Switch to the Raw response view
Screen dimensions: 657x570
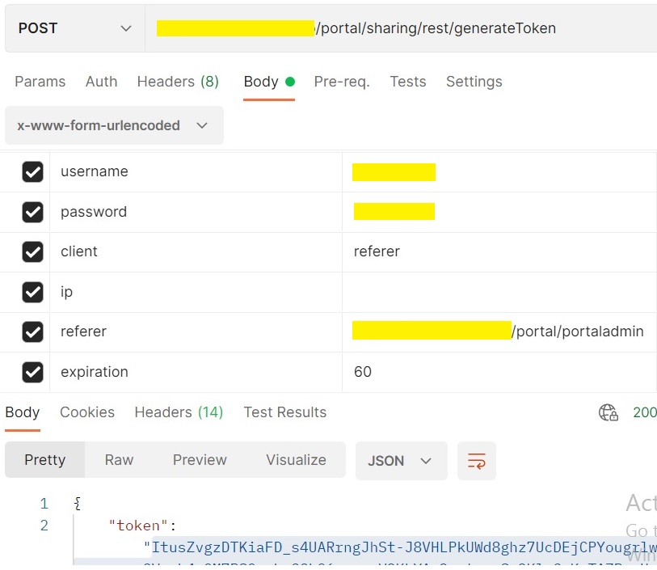tap(118, 459)
